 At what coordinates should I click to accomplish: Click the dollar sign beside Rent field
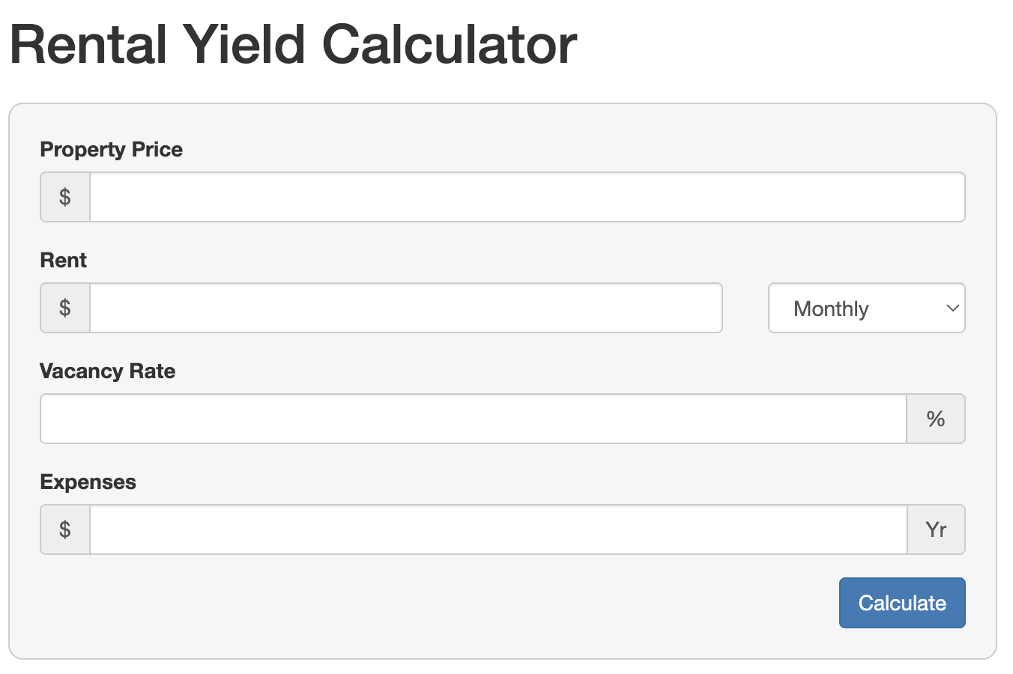point(65,308)
